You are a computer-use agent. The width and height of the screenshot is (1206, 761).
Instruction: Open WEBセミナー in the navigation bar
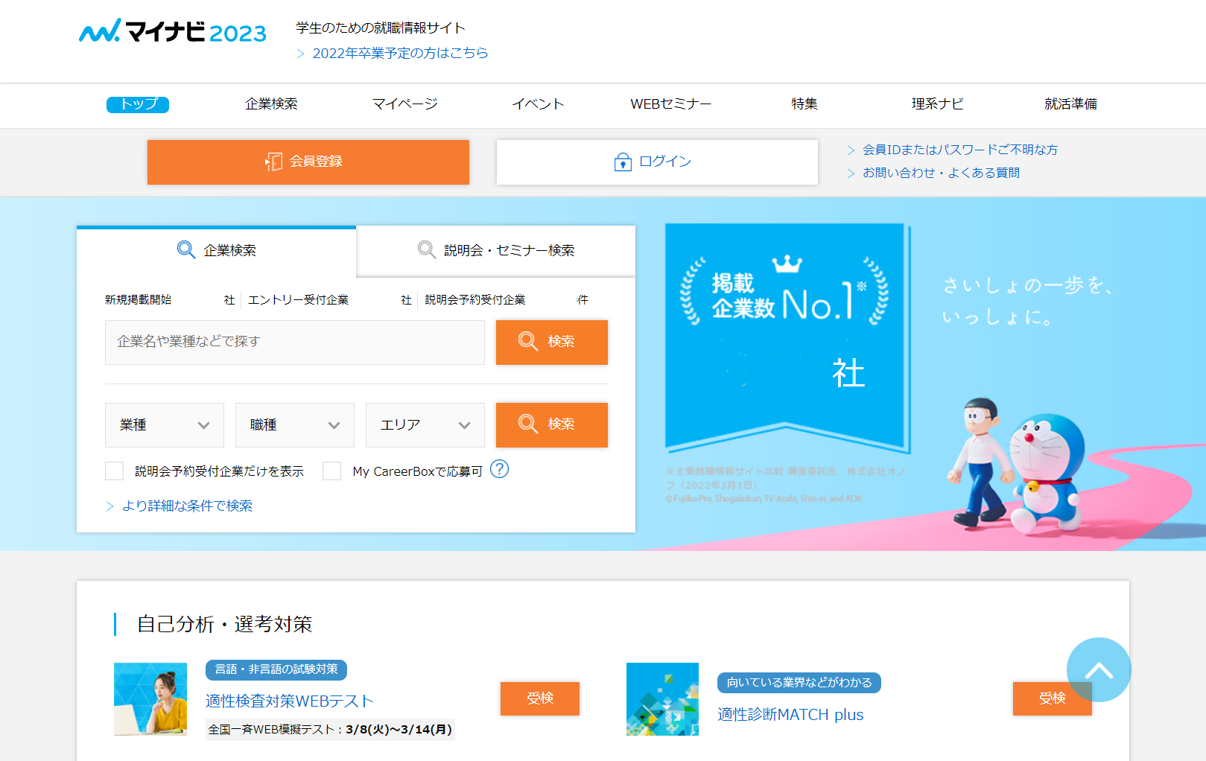[670, 104]
